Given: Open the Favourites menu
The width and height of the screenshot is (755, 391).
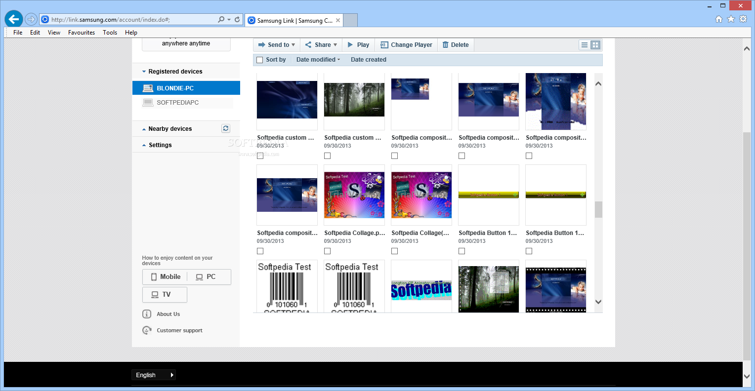Looking at the screenshot, I should [82, 33].
